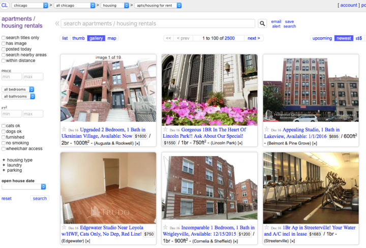
Task: Expand the housing type filter
Action: click(x=17, y=160)
